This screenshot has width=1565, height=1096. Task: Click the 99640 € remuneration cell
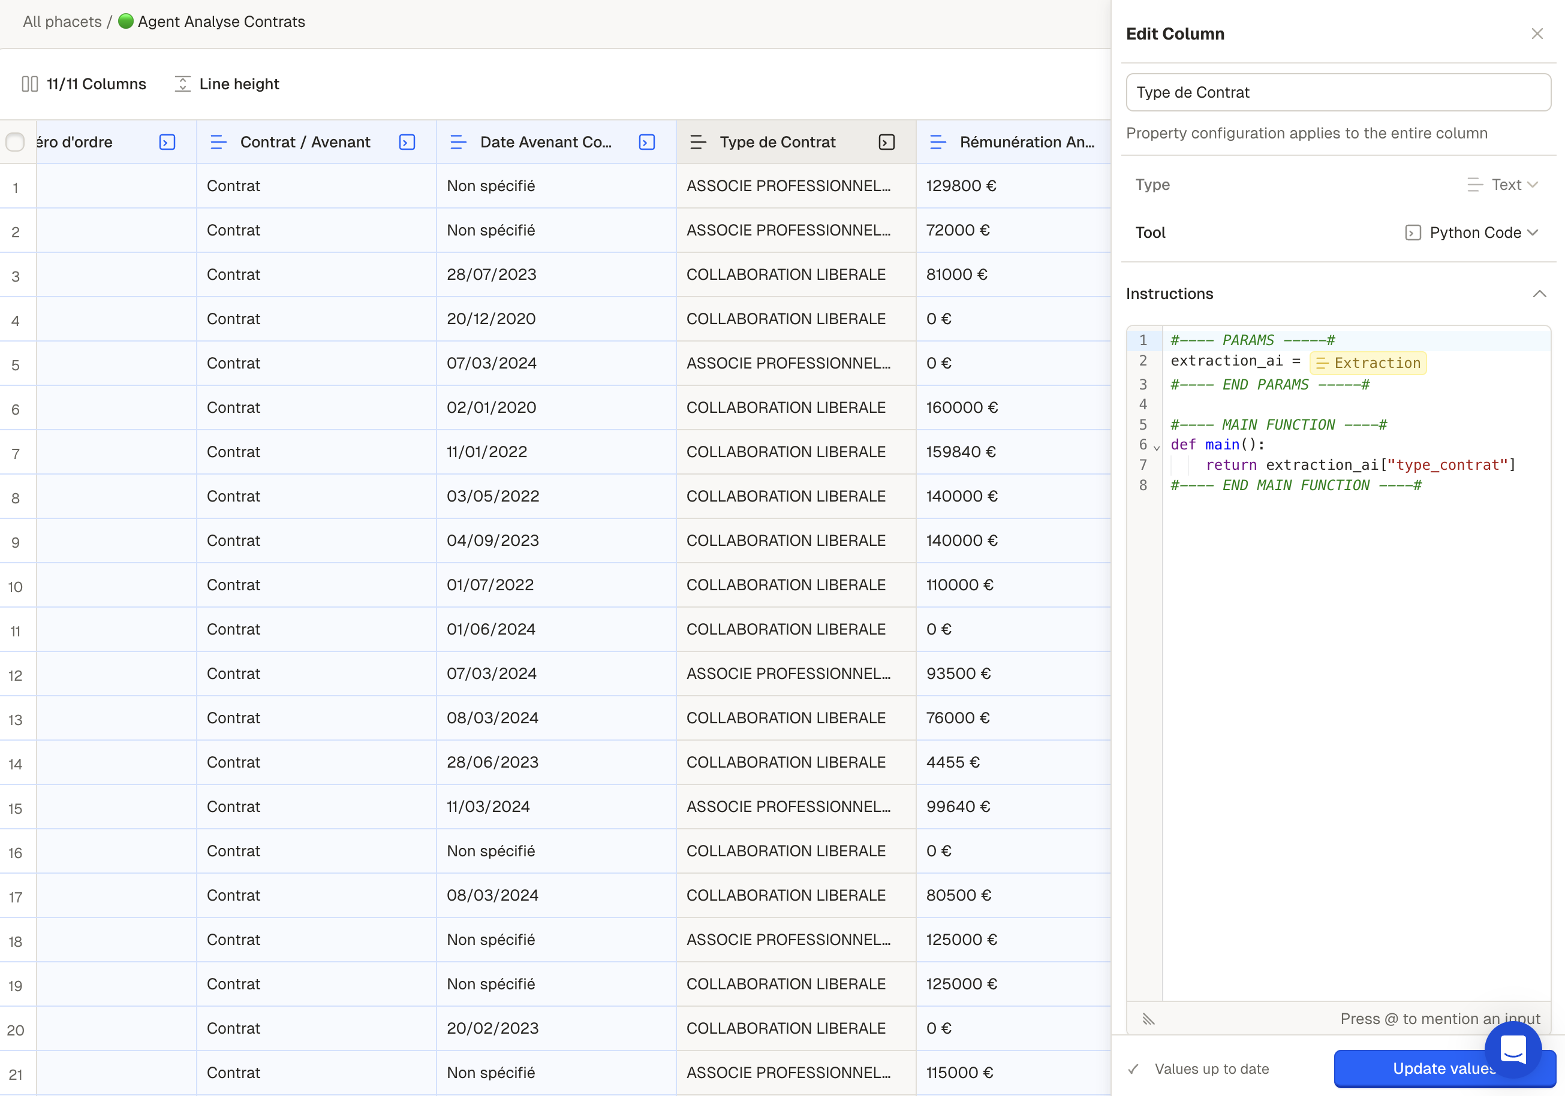click(1013, 807)
